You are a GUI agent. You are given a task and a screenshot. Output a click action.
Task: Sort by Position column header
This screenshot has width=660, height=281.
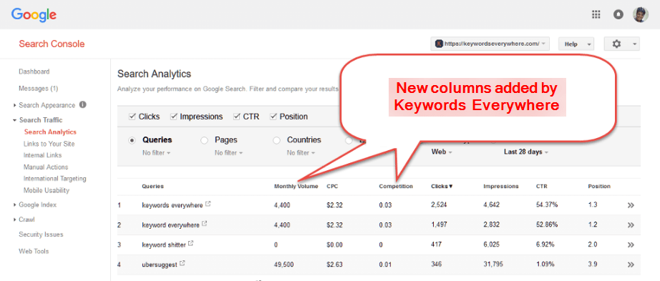pos(599,186)
